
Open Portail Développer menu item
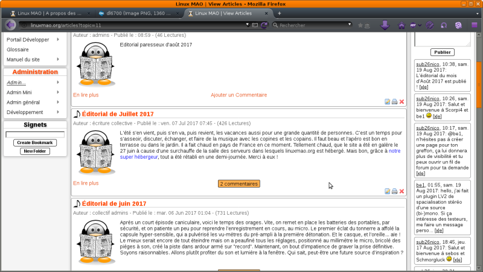coord(28,40)
